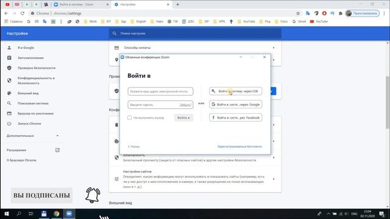The height and width of the screenshot is (219, 390).
Task: Reload the Chrome settings page
Action: point(23,13)
